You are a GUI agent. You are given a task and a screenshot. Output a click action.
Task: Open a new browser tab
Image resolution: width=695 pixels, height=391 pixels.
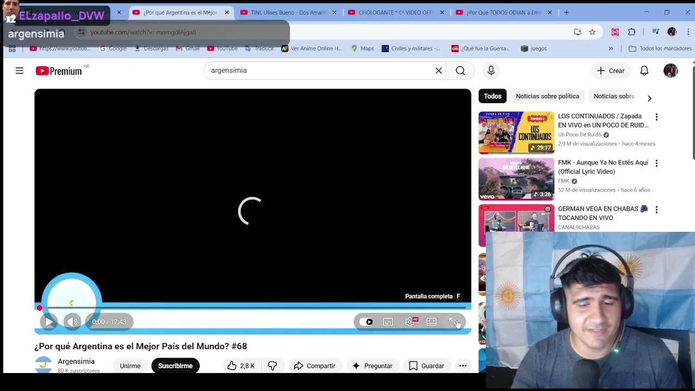coord(566,12)
